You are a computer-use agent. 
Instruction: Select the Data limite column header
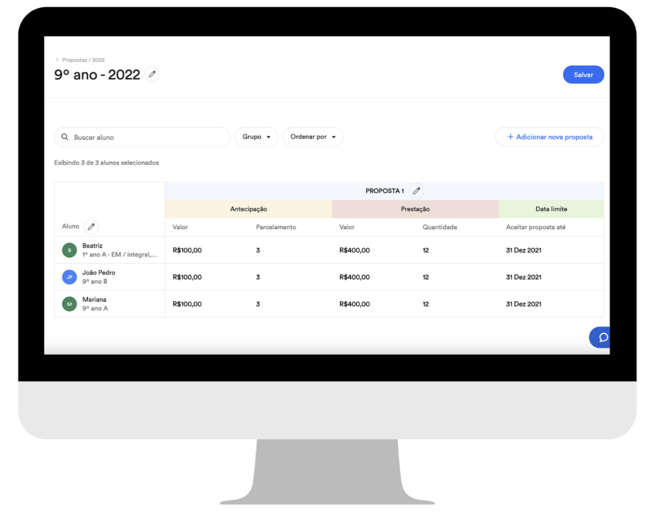coord(551,209)
